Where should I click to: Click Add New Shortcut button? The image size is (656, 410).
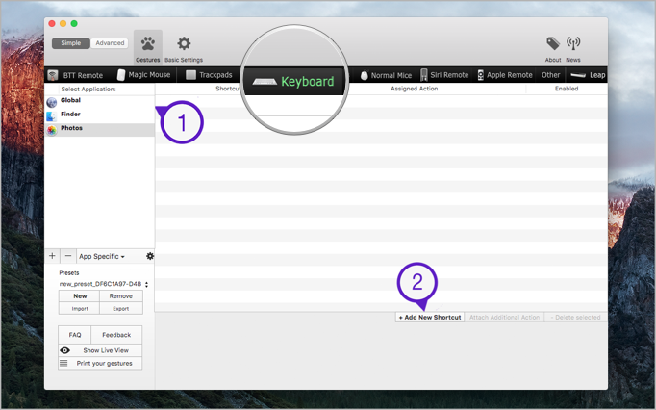point(430,318)
